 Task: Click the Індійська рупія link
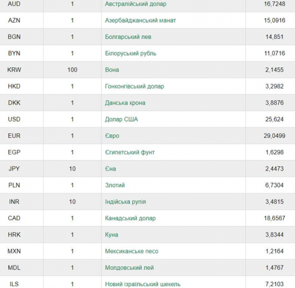click(x=126, y=202)
